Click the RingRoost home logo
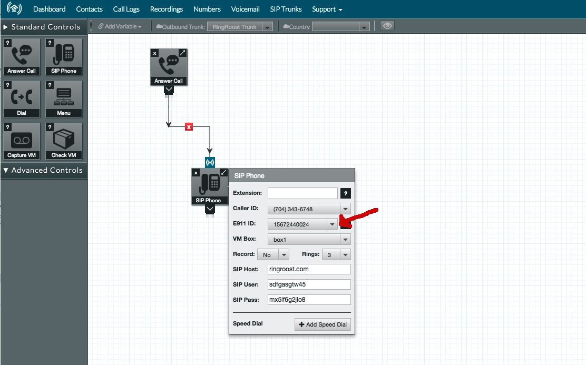Image resolution: width=586 pixels, height=365 pixels. pos(14,9)
